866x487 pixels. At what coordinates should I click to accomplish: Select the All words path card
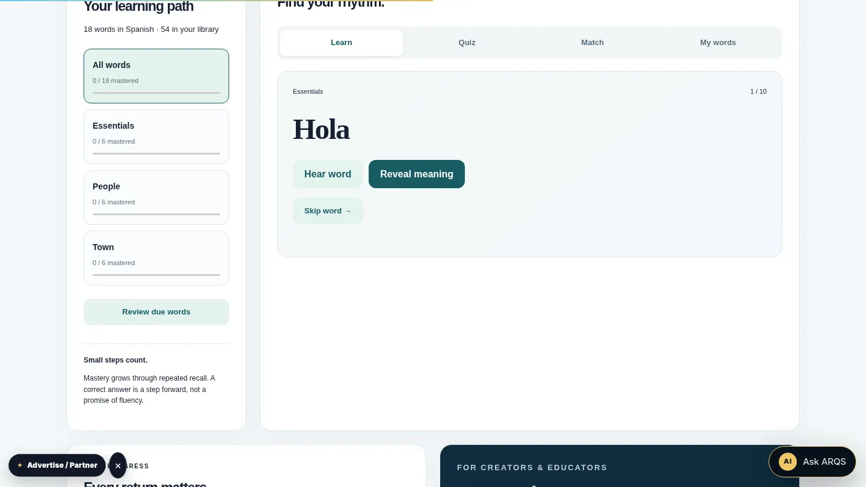[x=156, y=76]
